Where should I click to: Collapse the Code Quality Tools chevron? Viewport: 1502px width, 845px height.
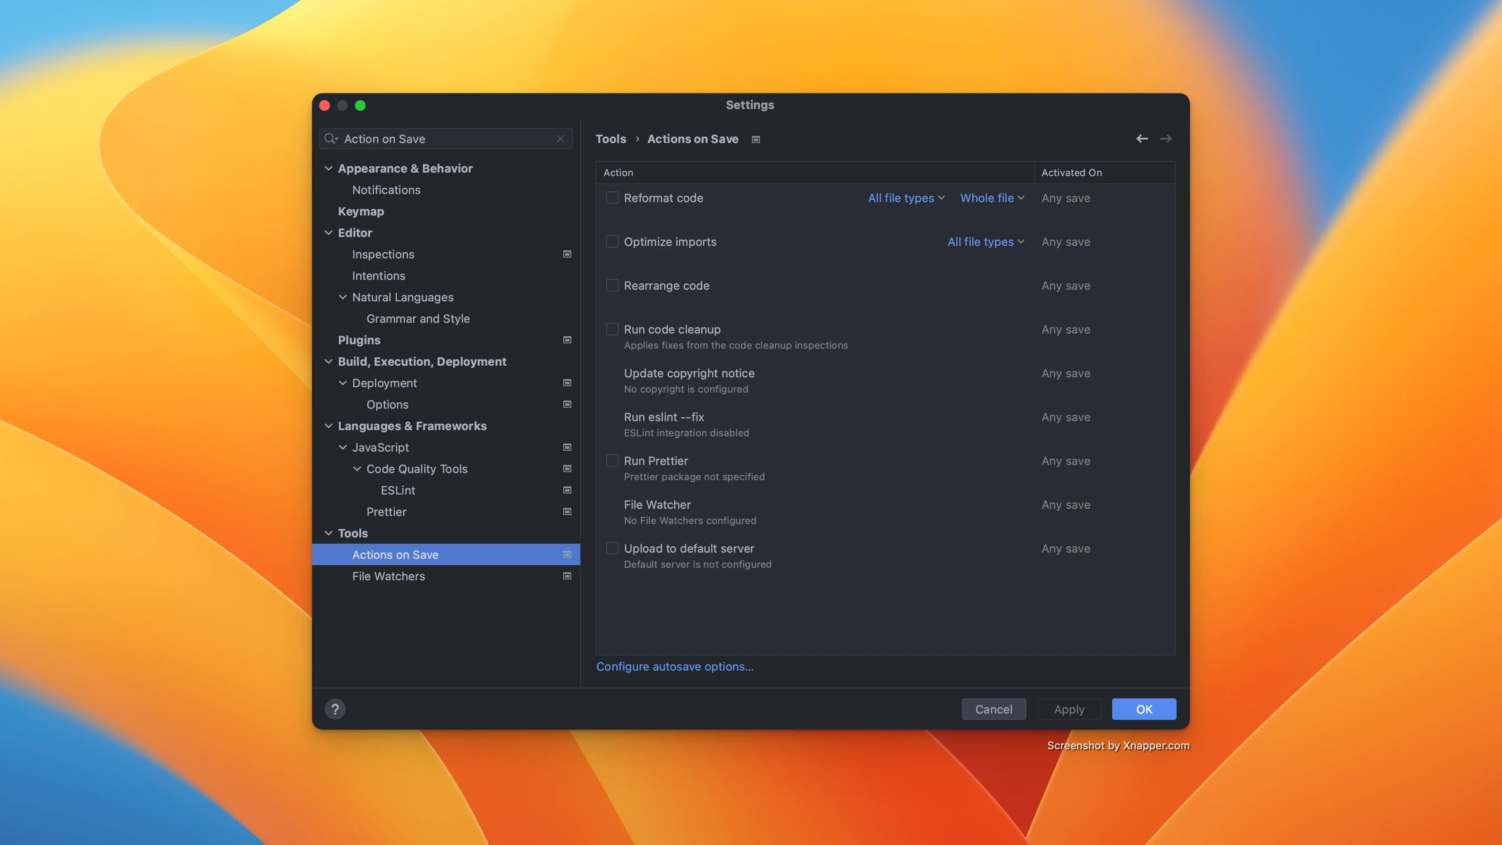[357, 469]
